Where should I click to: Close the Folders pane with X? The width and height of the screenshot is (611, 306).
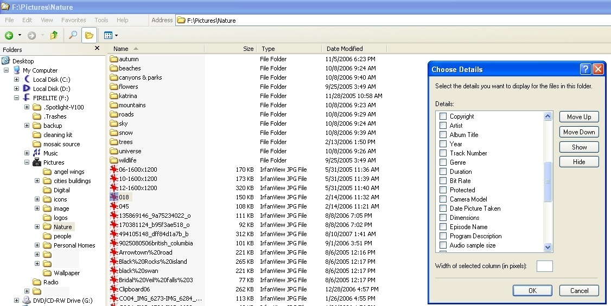point(97,48)
